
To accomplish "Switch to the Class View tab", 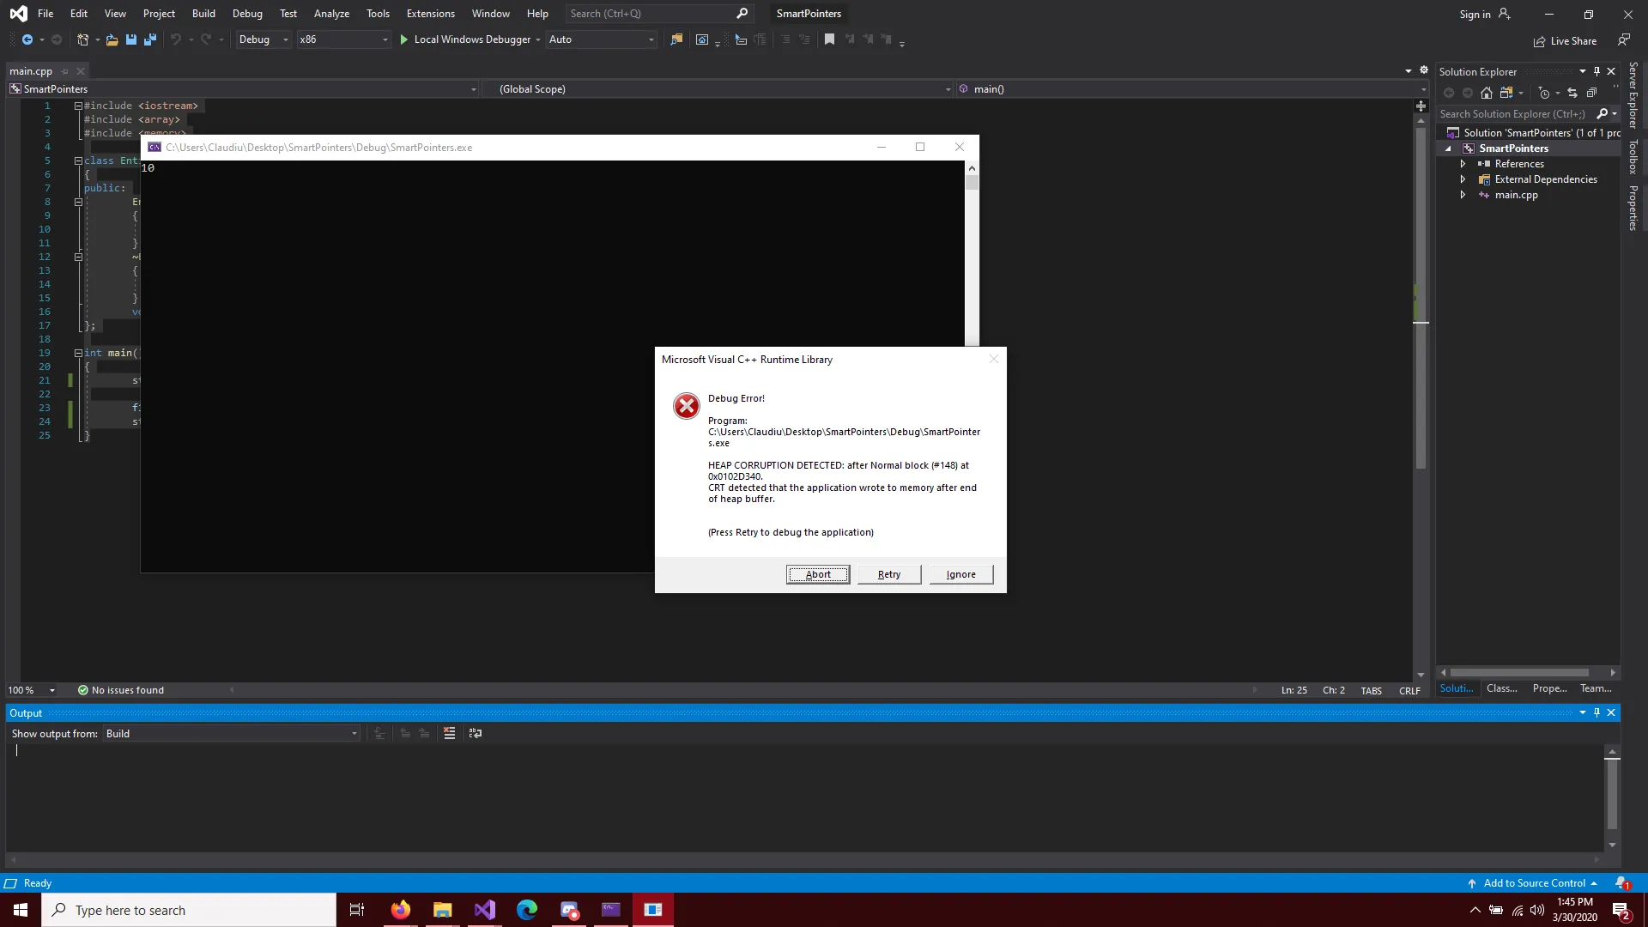I will click(x=1501, y=688).
